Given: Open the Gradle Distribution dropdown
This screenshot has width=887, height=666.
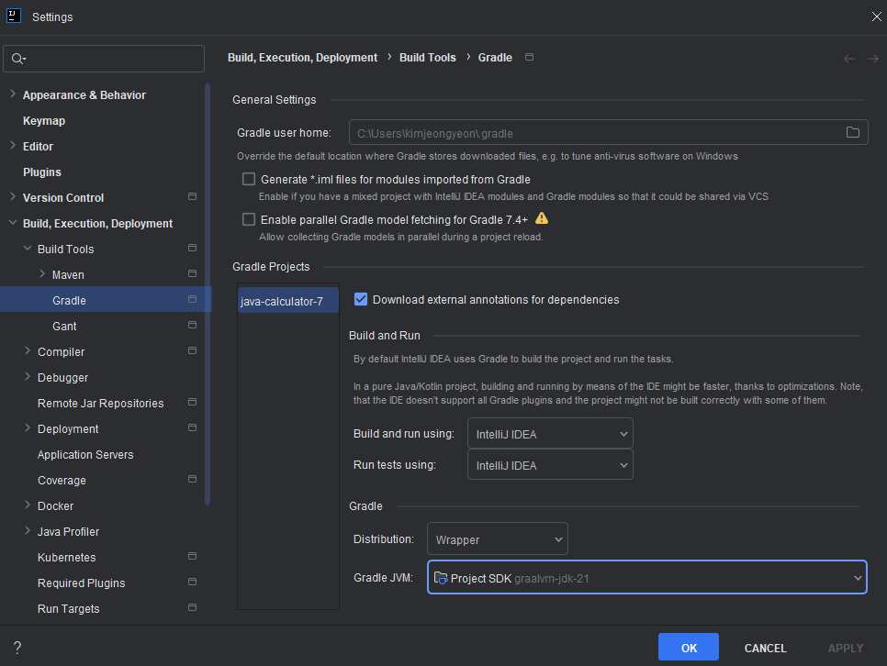Looking at the screenshot, I should [x=498, y=538].
